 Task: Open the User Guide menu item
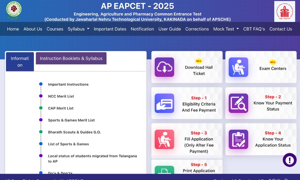click(x=169, y=29)
